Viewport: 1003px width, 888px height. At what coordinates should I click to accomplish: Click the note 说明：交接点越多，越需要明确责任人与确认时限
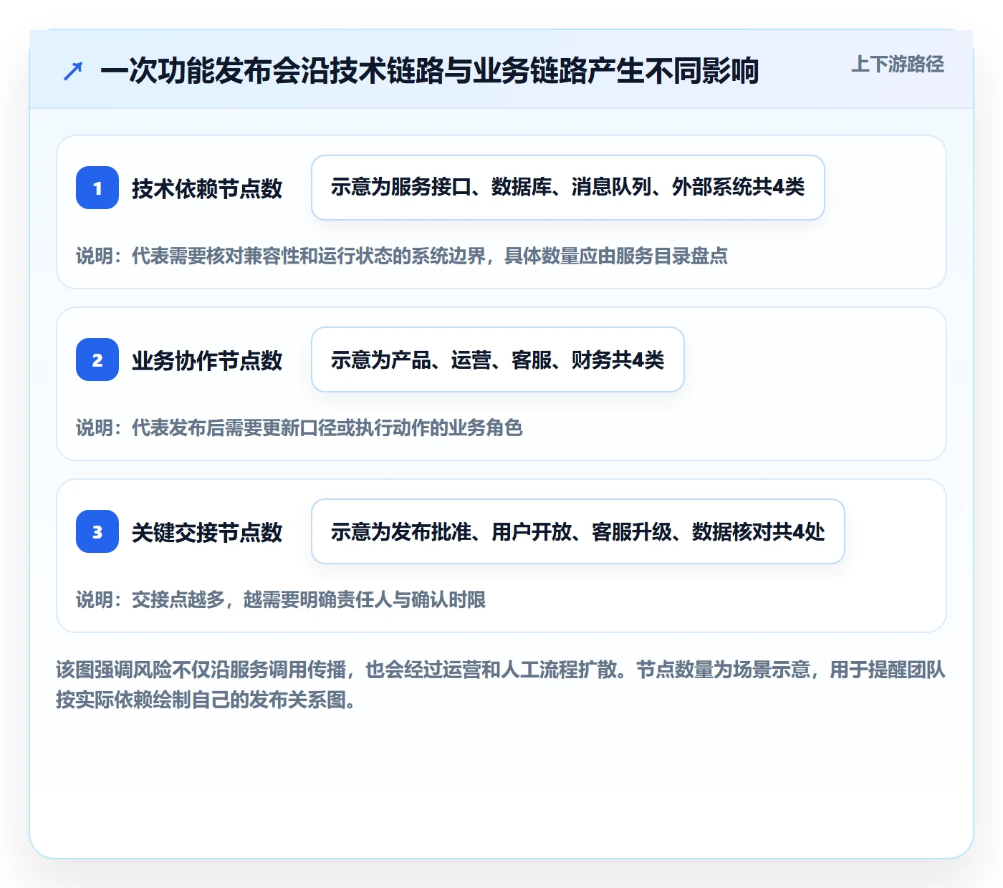281,599
